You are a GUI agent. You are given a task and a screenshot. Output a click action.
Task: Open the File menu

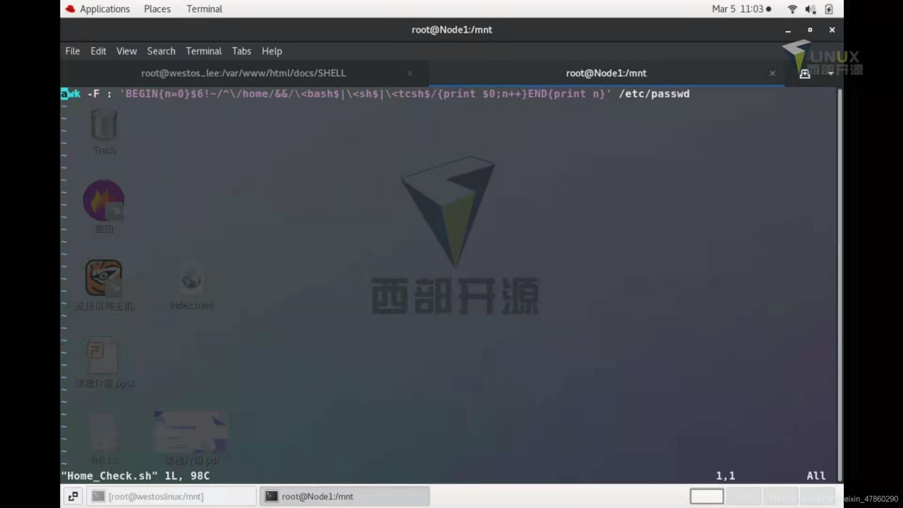pyautogui.click(x=73, y=51)
